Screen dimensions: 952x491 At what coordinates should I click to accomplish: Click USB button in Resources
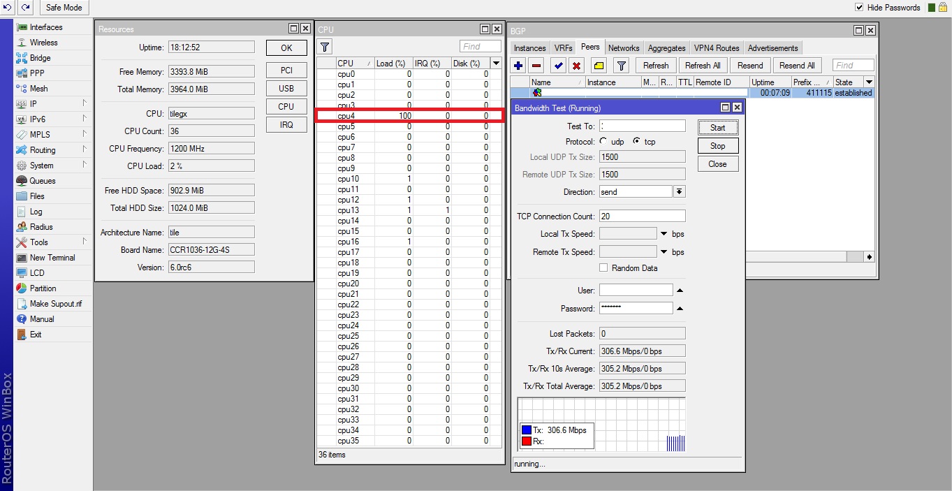click(286, 89)
